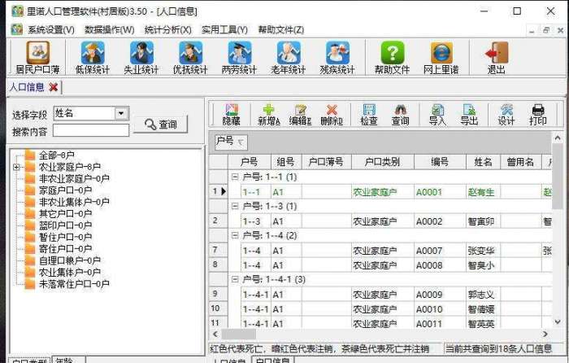Open the 系统设置(V) menu
Image resolution: width=569 pixels, height=363 pixels.
tap(51, 30)
